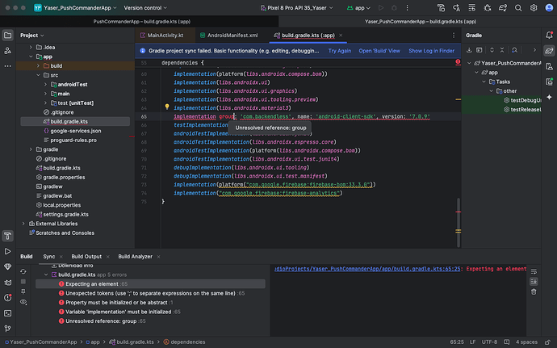Expand the .idea folder
The height and width of the screenshot is (348, 557).
[31, 48]
